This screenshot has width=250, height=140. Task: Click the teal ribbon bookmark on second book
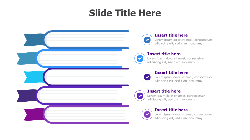point(27,58)
